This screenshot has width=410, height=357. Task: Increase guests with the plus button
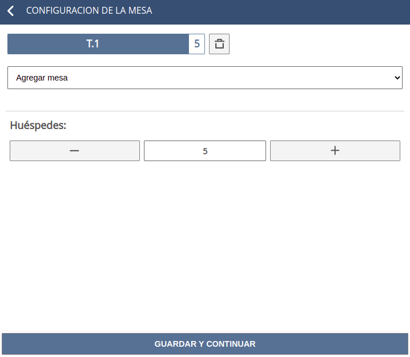(x=335, y=151)
